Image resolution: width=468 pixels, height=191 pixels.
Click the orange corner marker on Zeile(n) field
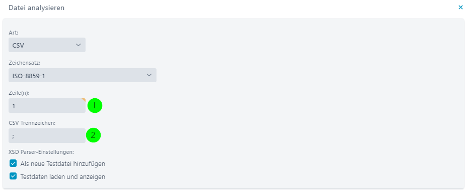(84, 100)
